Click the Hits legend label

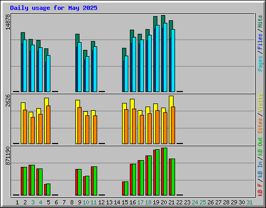pos(260,21)
